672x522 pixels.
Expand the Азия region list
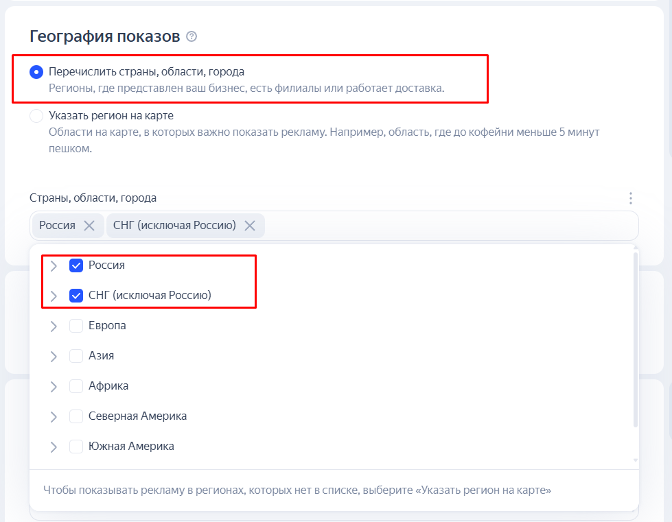tap(54, 356)
